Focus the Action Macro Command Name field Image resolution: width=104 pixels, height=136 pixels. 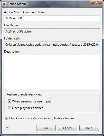[52, 18]
